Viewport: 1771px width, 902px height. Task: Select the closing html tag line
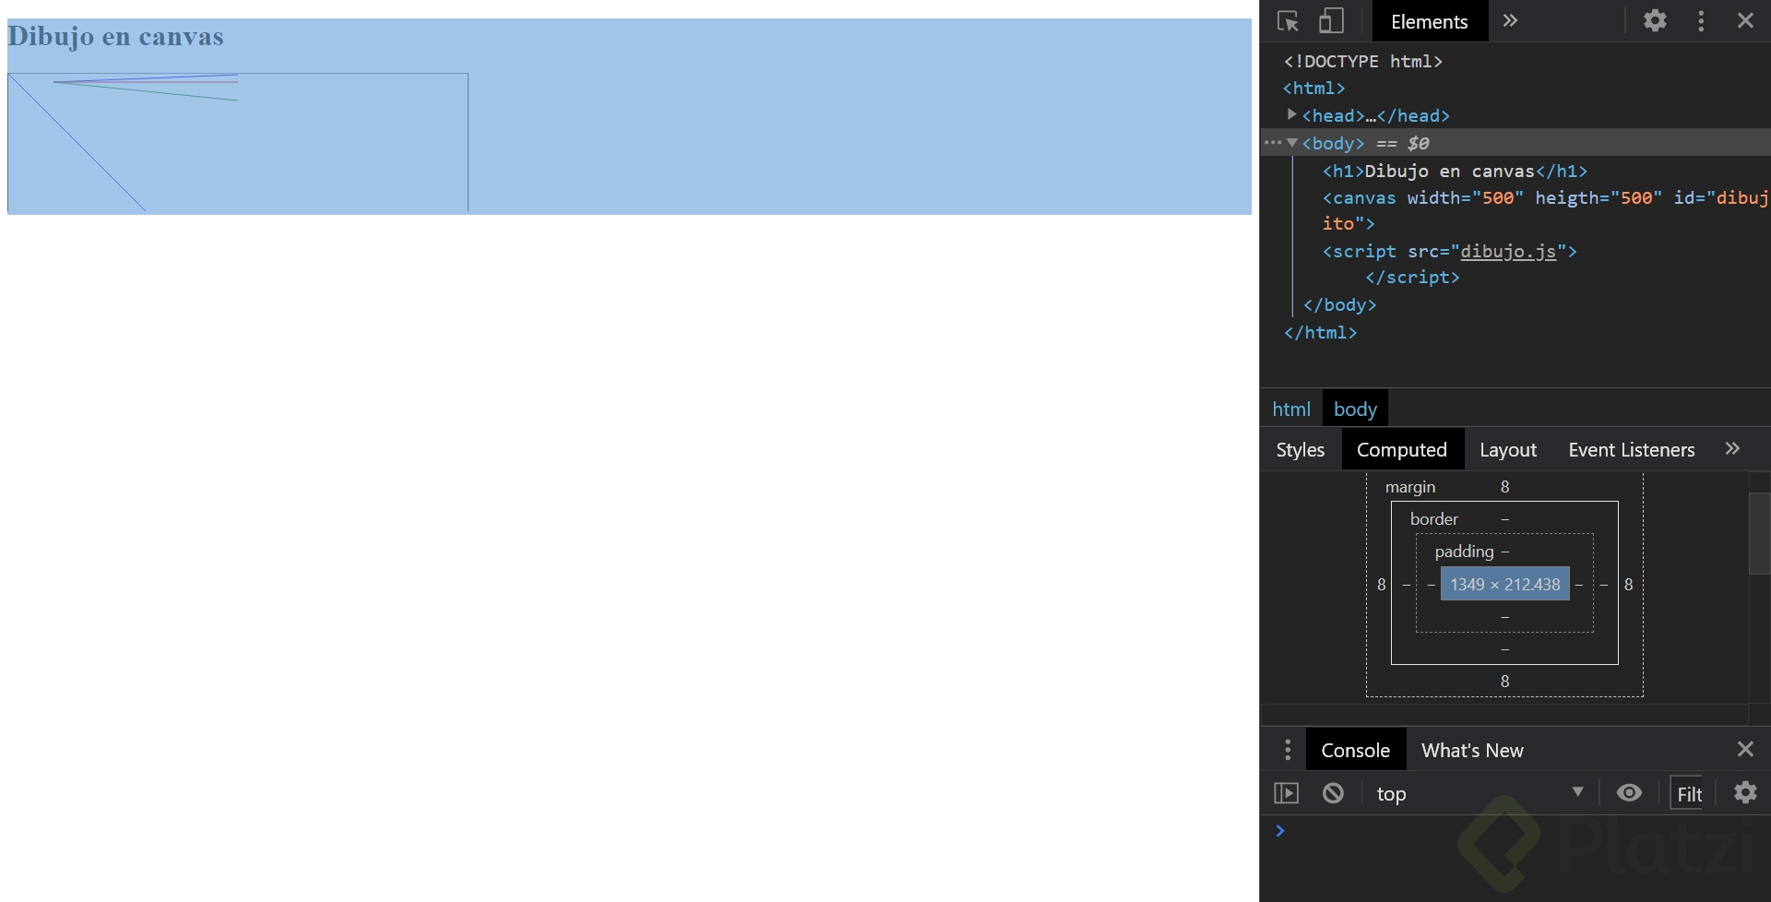(1320, 332)
